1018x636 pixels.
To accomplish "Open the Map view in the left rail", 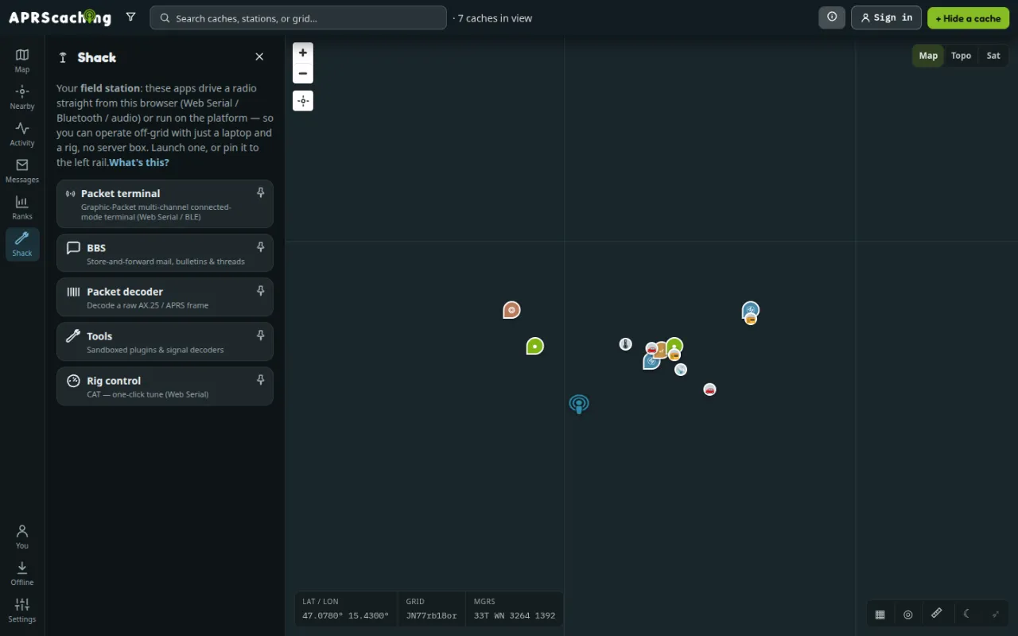I will pyautogui.click(x=22, y=60).
